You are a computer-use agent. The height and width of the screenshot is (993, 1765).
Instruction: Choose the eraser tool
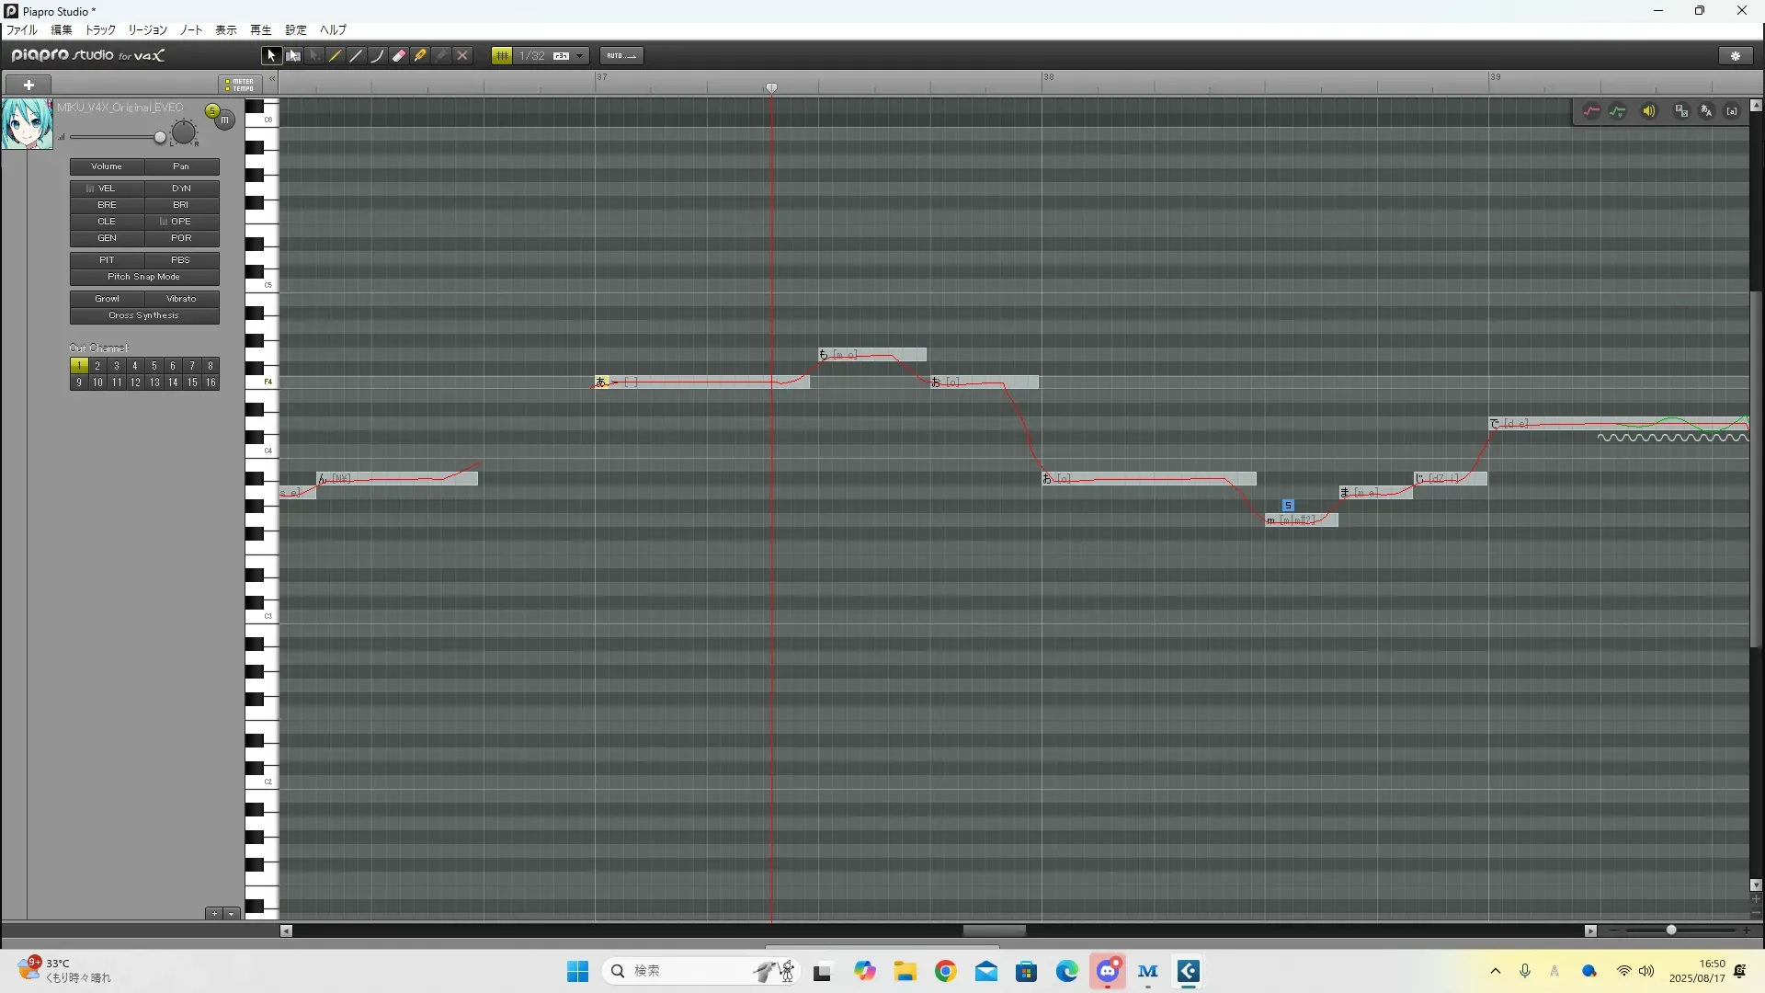point(399,56)
